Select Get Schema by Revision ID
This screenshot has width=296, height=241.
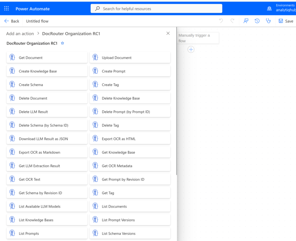click(x=47, y=193)
